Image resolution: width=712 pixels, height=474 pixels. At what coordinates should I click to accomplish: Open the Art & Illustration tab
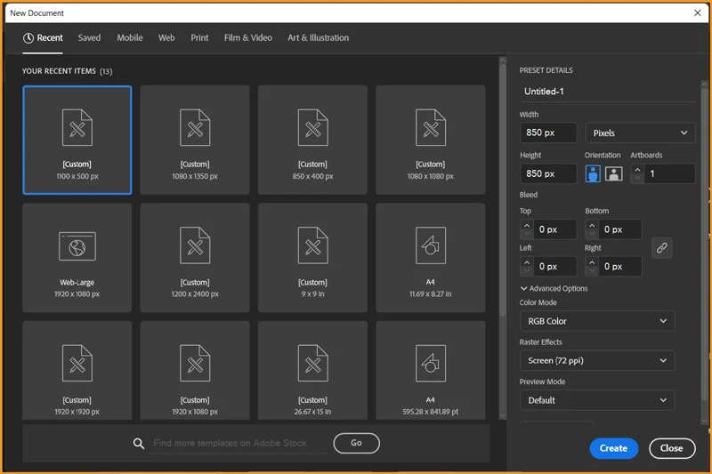[318, 38]
